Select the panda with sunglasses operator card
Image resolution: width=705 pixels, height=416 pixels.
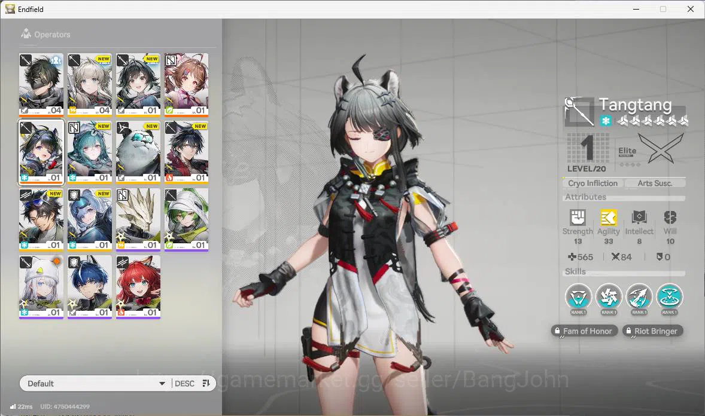pos(138,152)
